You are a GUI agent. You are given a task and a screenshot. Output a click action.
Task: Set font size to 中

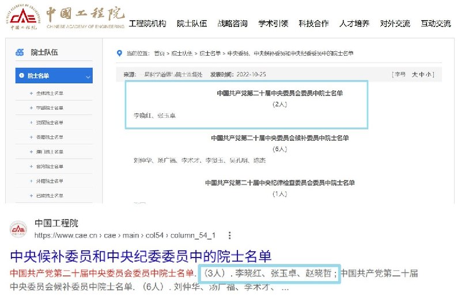coord(422,75)
